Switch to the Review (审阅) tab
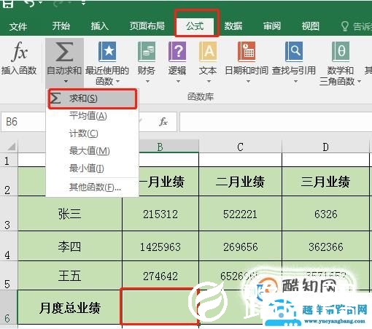This screenshot has height=329, width=372. pyautogui.click(x=272, y=26)
